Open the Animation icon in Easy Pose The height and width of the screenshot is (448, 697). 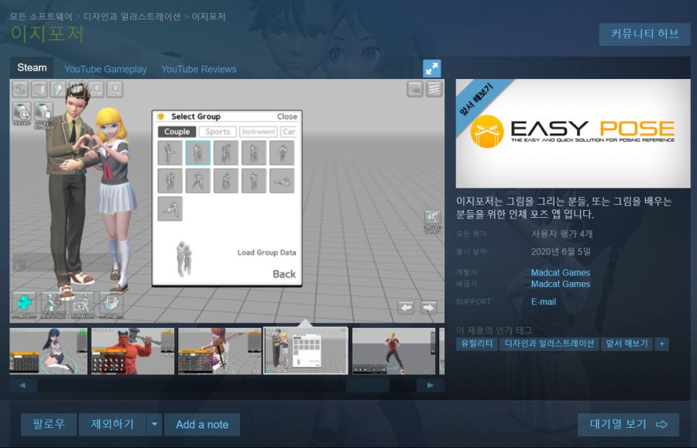[x=81, y=305]
